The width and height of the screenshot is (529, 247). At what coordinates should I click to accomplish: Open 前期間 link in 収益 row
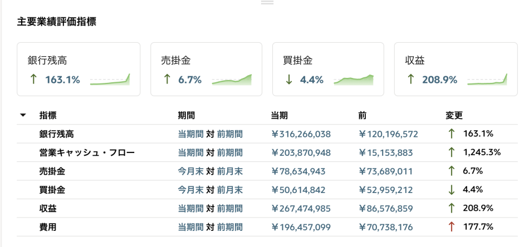coord(229,209)
